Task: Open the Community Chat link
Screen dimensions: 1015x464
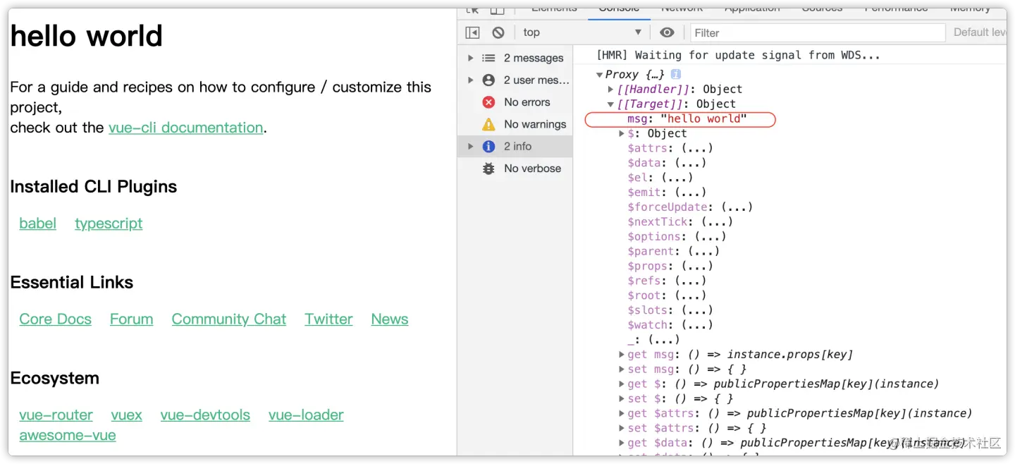Action: pos(229,319)
